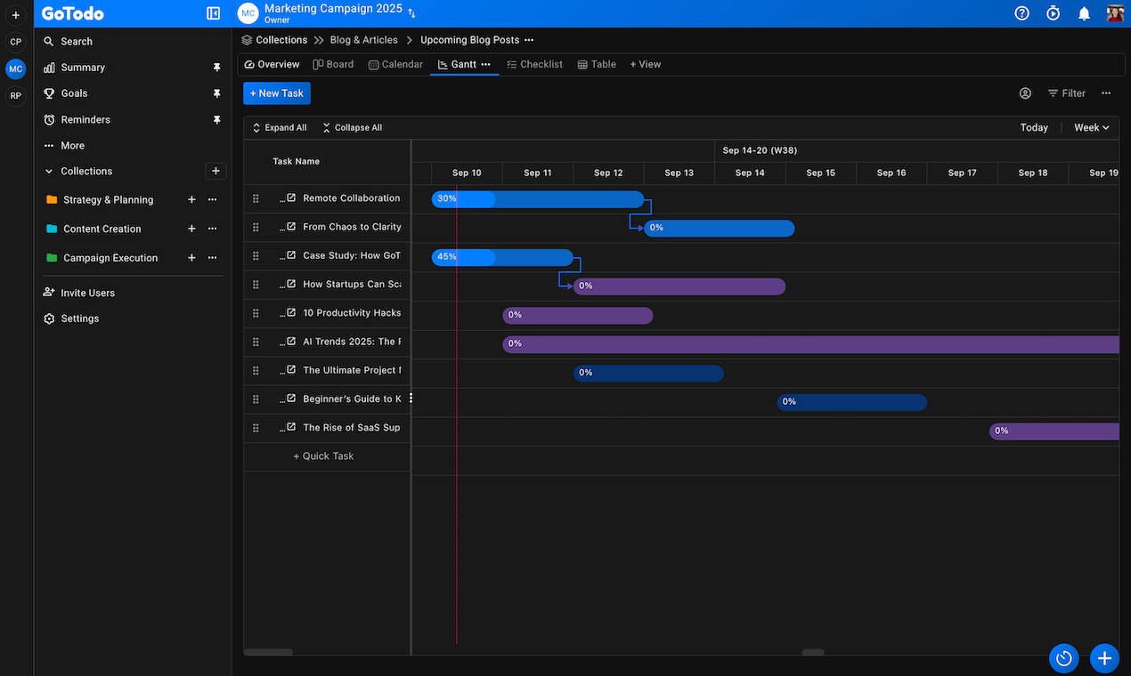Unpin the Summary sidebar item
The image size is (1131, 676).
click(x=216, y=68)
